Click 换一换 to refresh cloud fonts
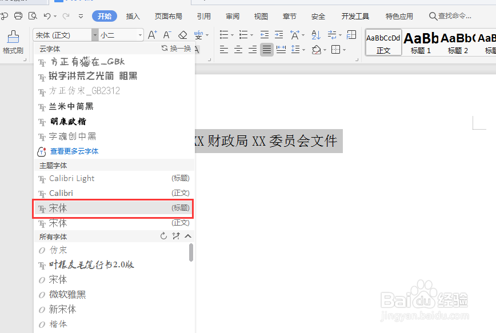 click(x=176, y=49)
